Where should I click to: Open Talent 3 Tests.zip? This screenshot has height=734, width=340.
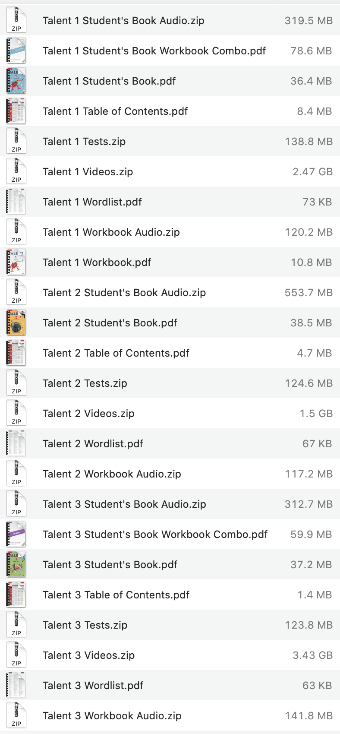tap(85, 625)
